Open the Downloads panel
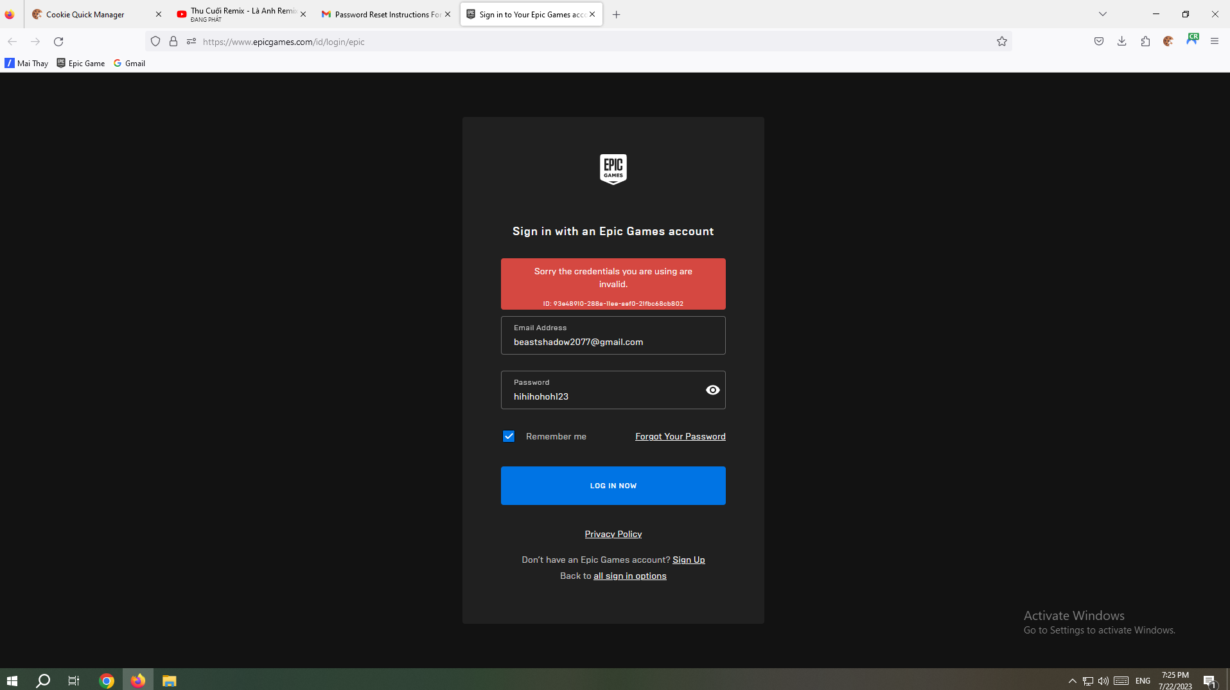1230x690 pixels. 1122,42
